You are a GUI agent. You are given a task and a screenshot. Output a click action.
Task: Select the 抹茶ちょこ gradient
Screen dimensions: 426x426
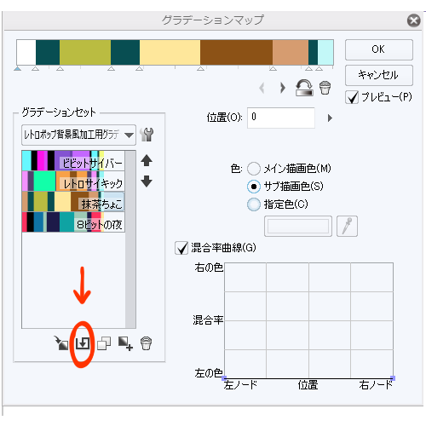coord(73,202)
